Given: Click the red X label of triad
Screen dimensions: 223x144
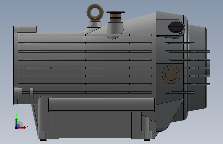Looking at the screenshot, I should (x=28, y=126).
